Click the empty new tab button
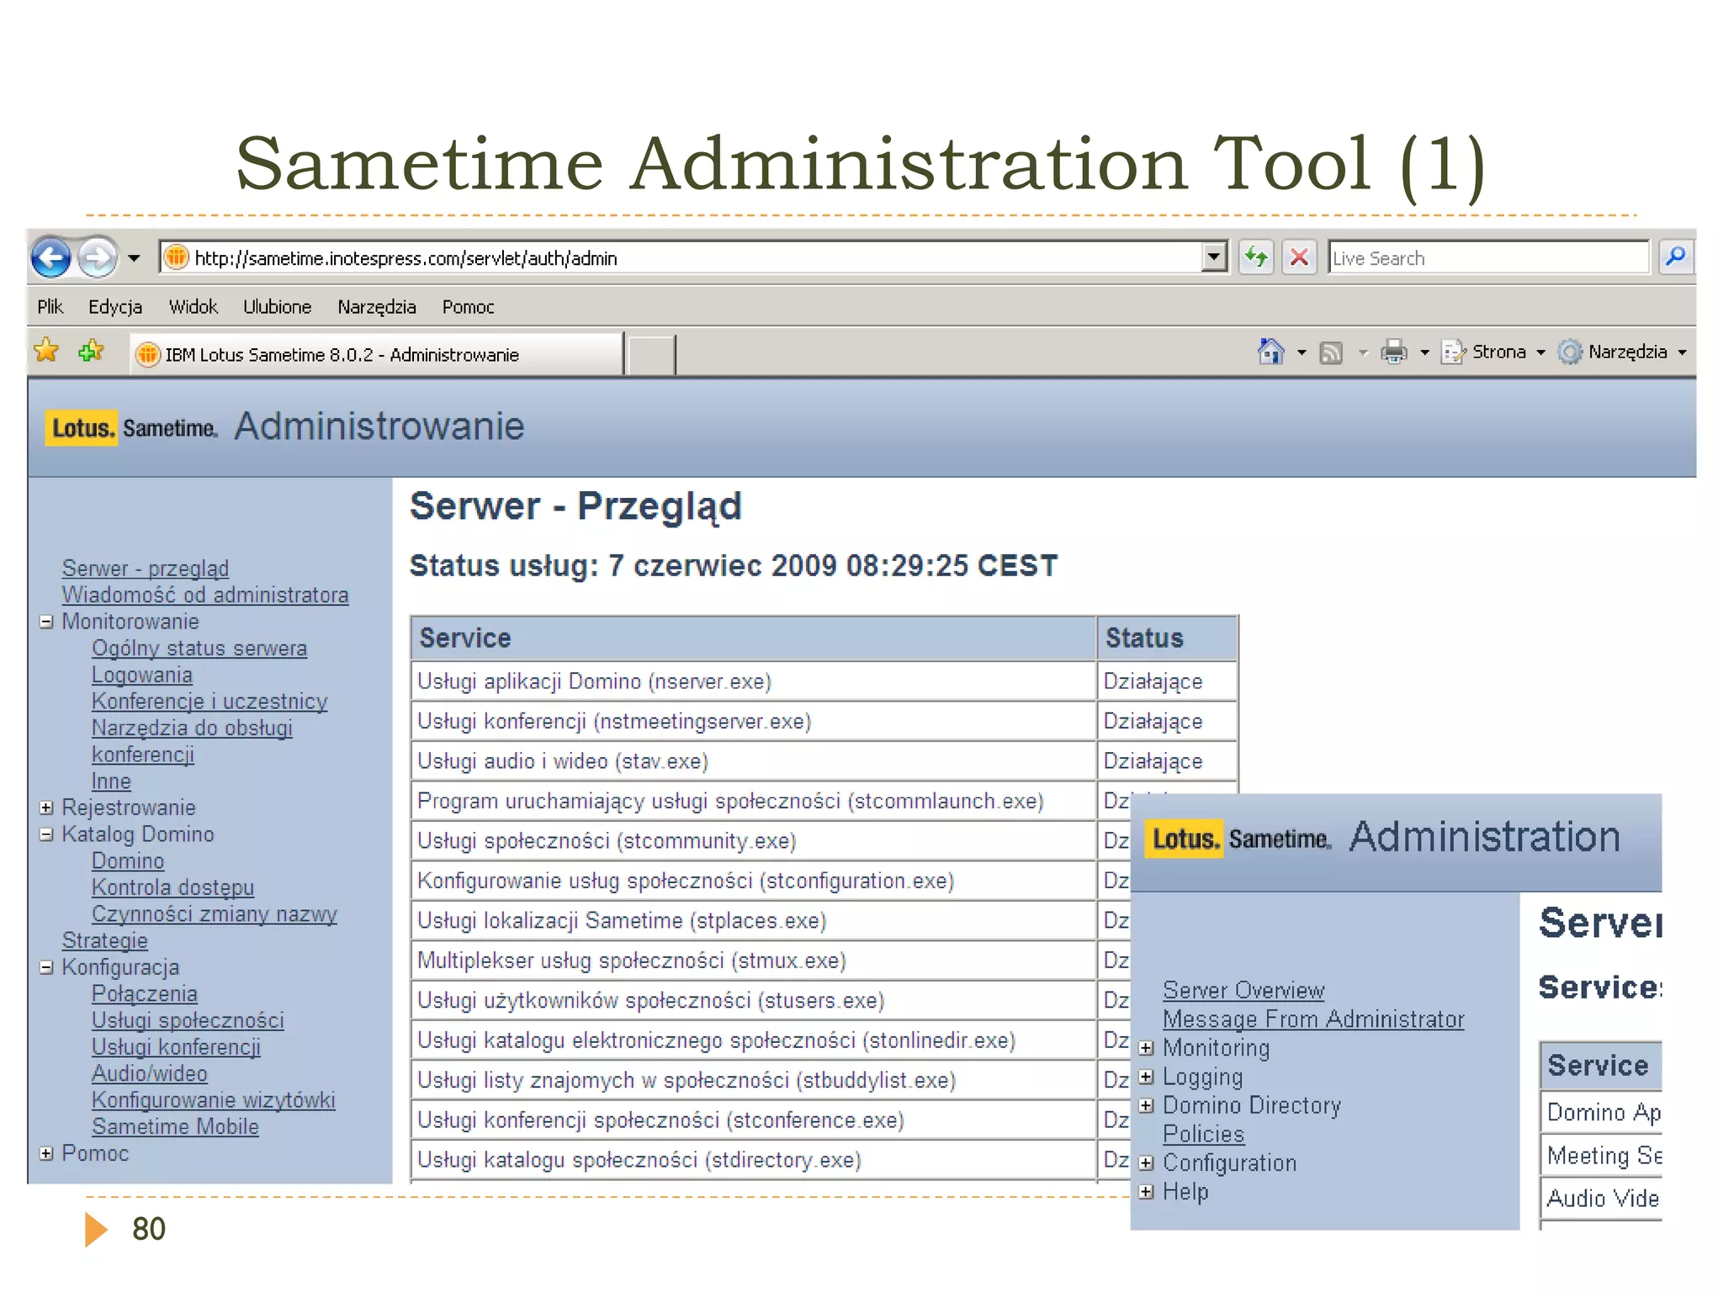 click(651, 354)
